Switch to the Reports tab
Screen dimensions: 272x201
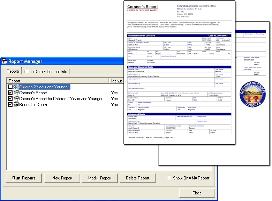pos(13,71)
